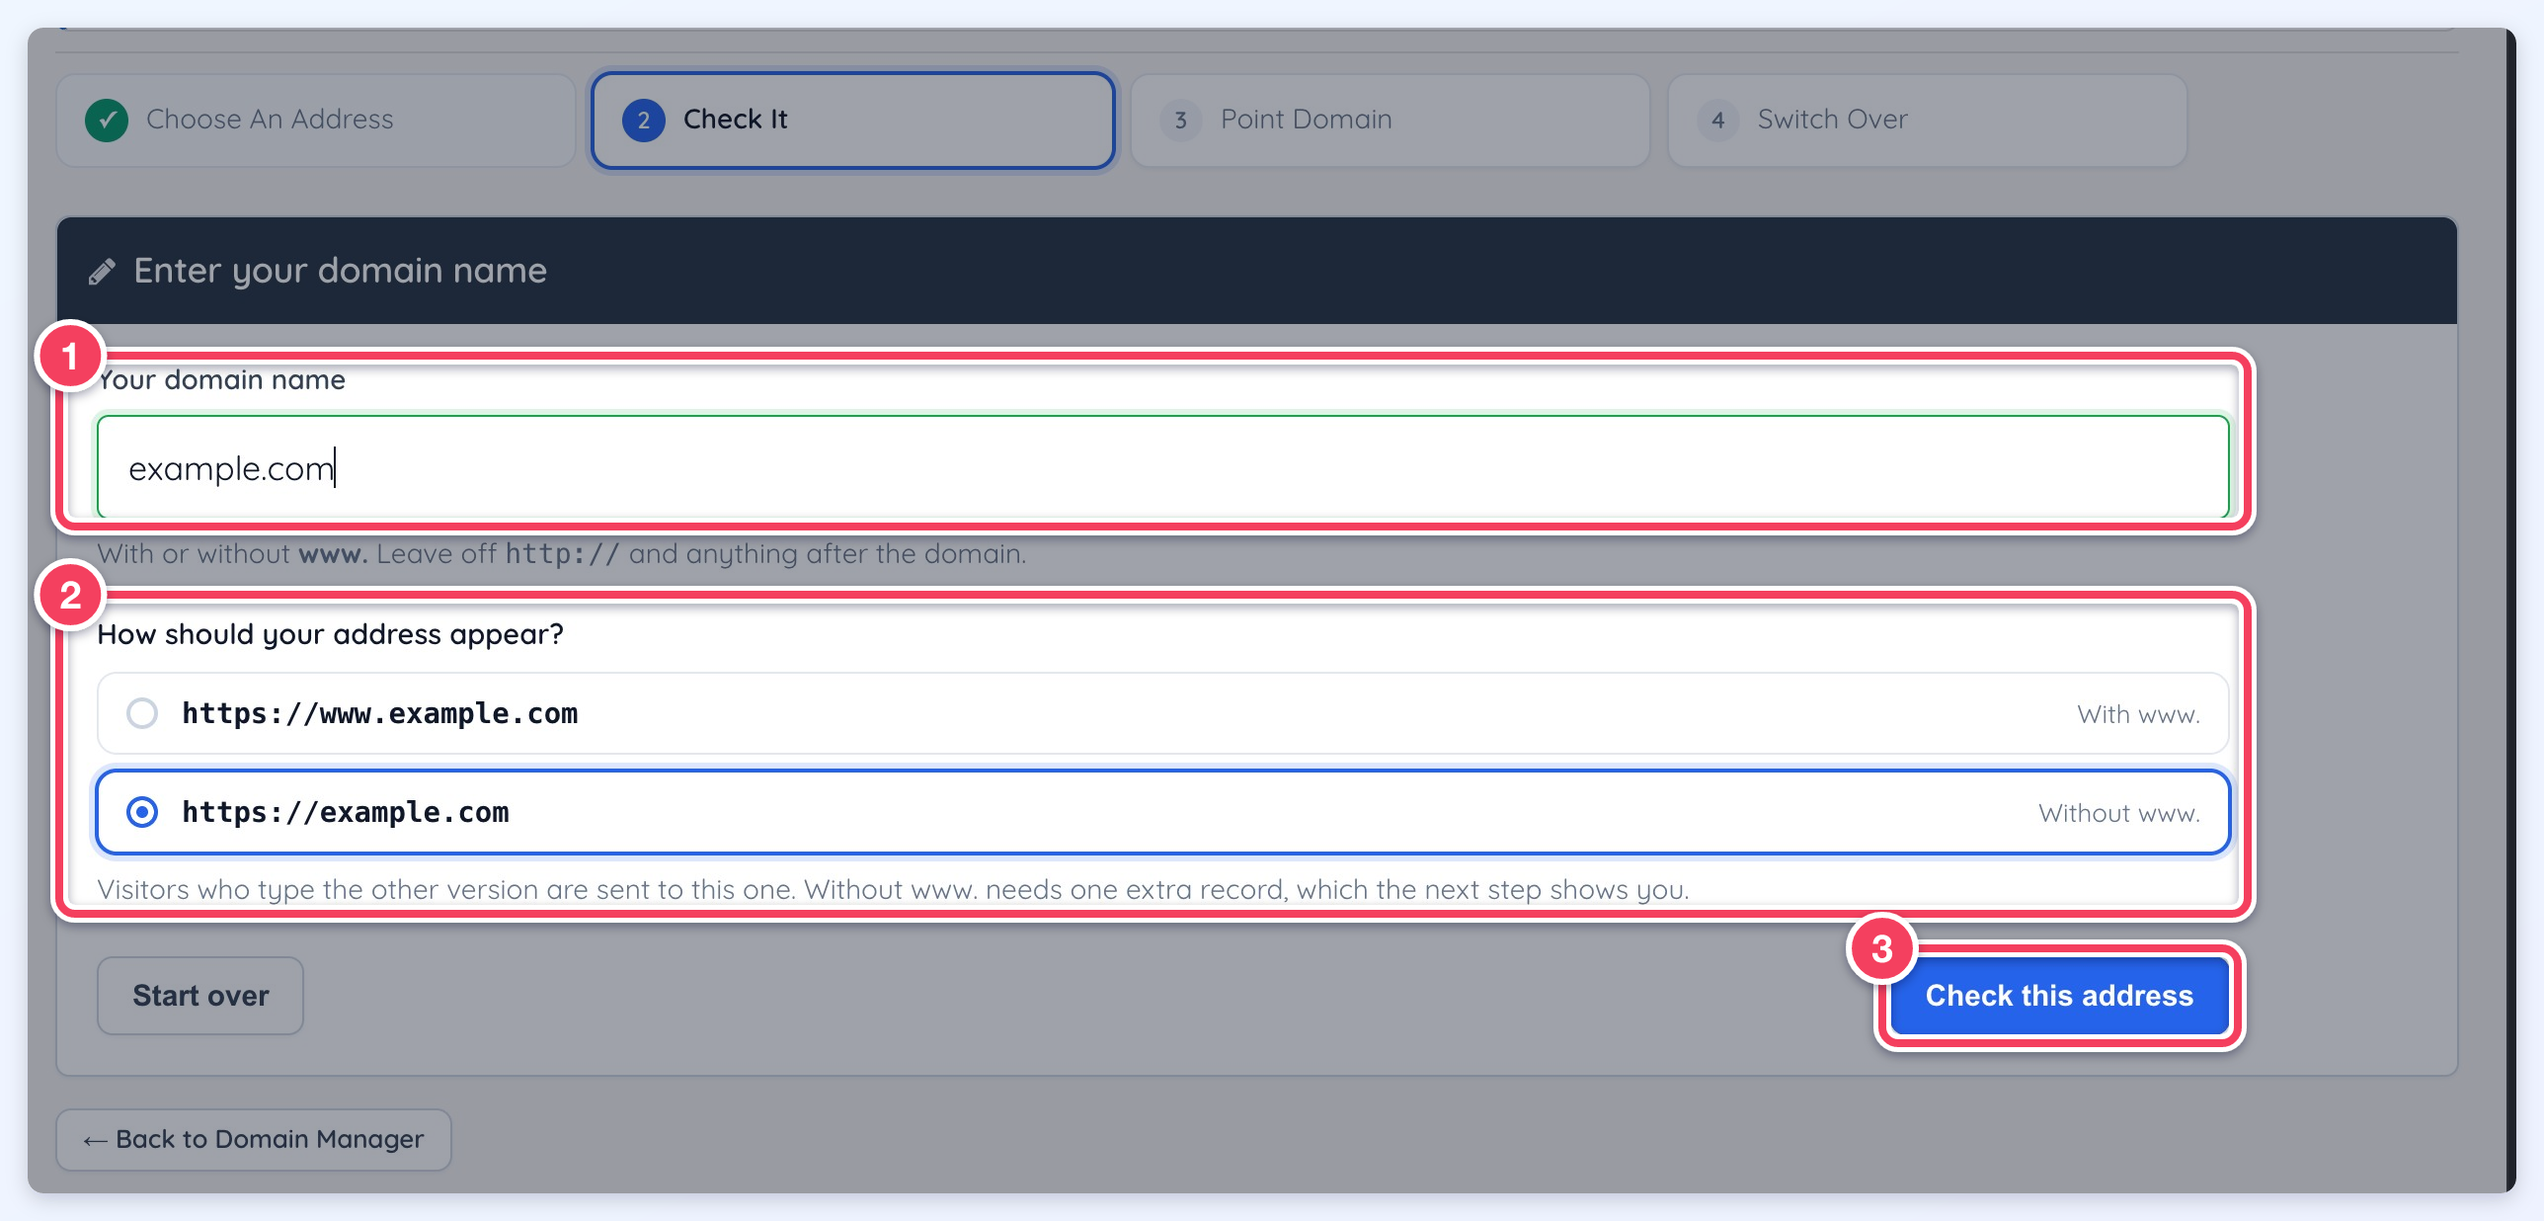Click the green checkmark on Choose An Address
This screenshot has height=1221, width=2544.
click(107, 121)
